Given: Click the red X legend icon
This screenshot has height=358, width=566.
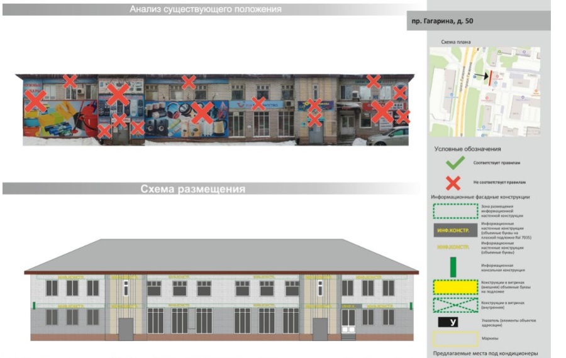Looking at the screenshot, I should click(x=453, y=183).
